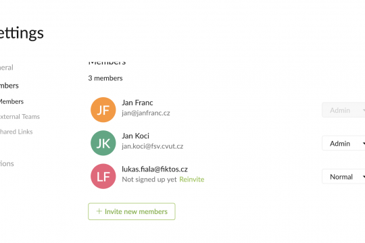Click the plus icon in Invite new members

[99, 211]
